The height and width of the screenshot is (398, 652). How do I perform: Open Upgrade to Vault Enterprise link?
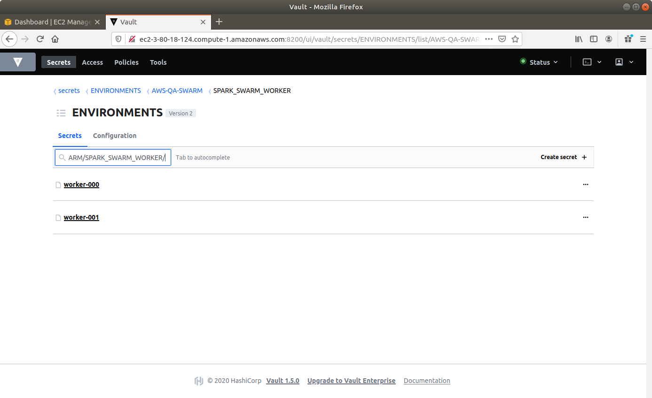click(351, 381)
